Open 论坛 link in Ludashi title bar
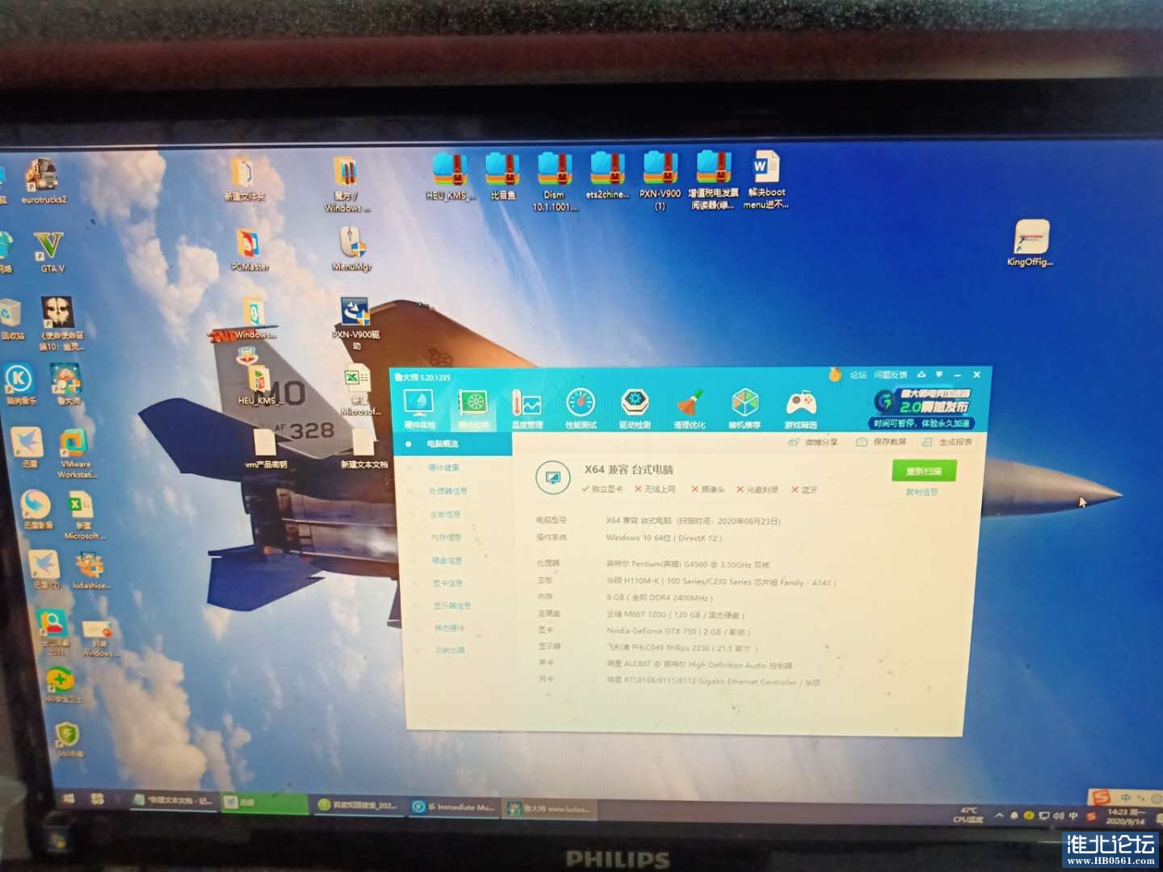1163x872 pixels. (858, 375)
